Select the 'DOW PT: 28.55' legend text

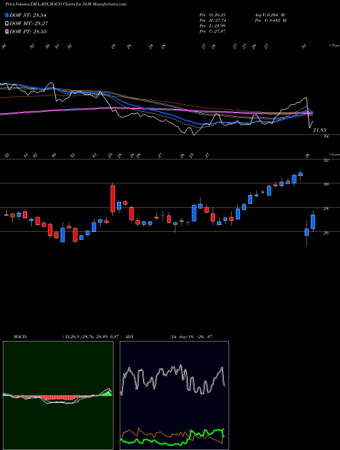pos(28,31)
